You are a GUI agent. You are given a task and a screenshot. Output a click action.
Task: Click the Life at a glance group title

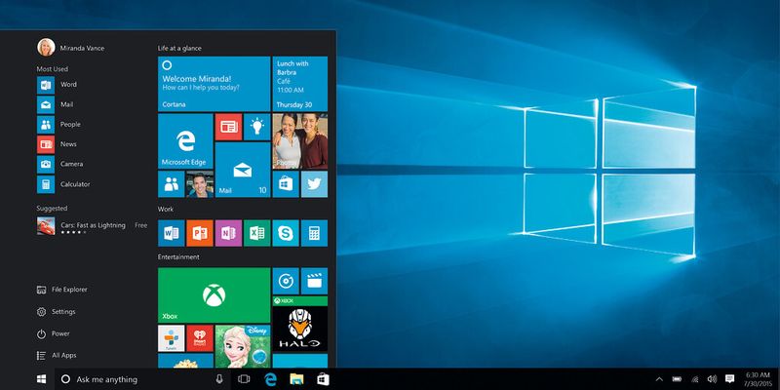coord(179,48)
